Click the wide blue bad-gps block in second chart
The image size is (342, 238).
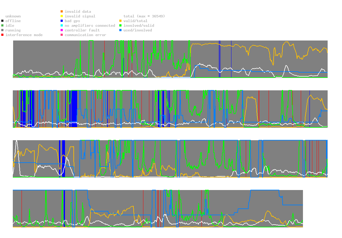pyautogui.click(x=74, y=109)
